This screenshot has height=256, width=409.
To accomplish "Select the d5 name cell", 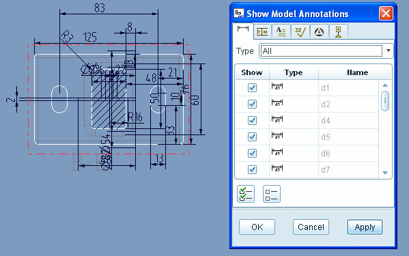I will pos(348,137).
